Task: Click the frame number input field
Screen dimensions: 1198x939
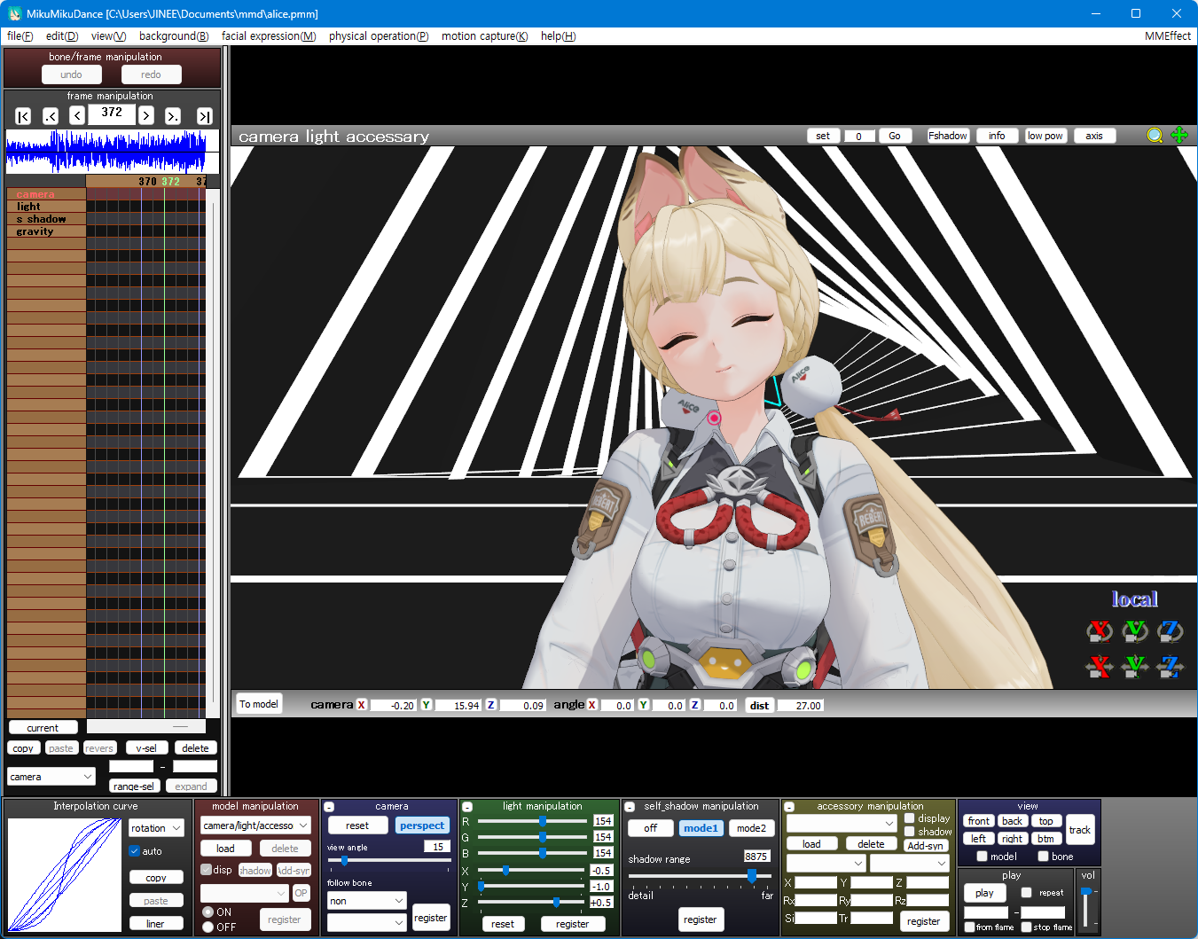Action: [x=112, y=113]
